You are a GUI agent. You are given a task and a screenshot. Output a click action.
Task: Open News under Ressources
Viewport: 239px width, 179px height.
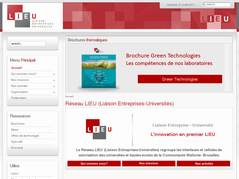coord(15,130)
